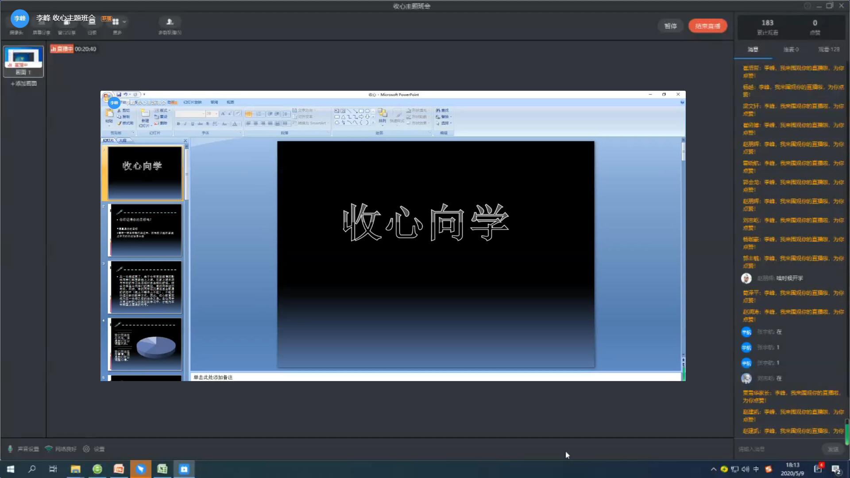Toggle Bold formatting
Viewport: 850px width, 478px height.
coord(178,123)
